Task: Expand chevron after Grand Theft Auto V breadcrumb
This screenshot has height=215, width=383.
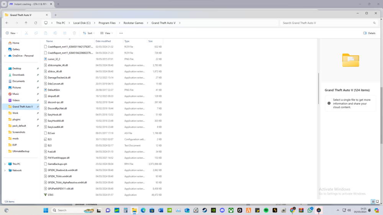Action: point(180,23)
